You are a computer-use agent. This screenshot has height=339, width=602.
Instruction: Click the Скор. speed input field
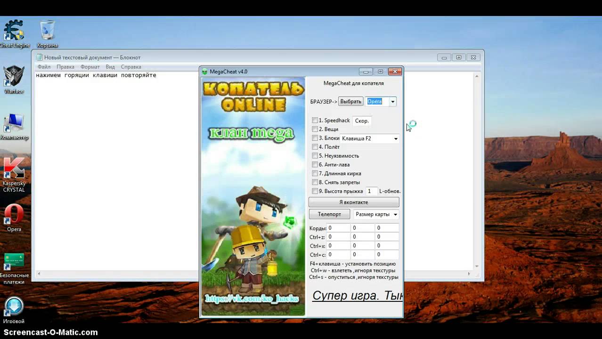tap(362, 121)
